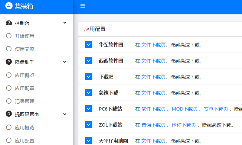This screenshot has width=242, height=145.
Task: Disable the ZOL下载站 checkbox
Action: (x=89, y=124)
